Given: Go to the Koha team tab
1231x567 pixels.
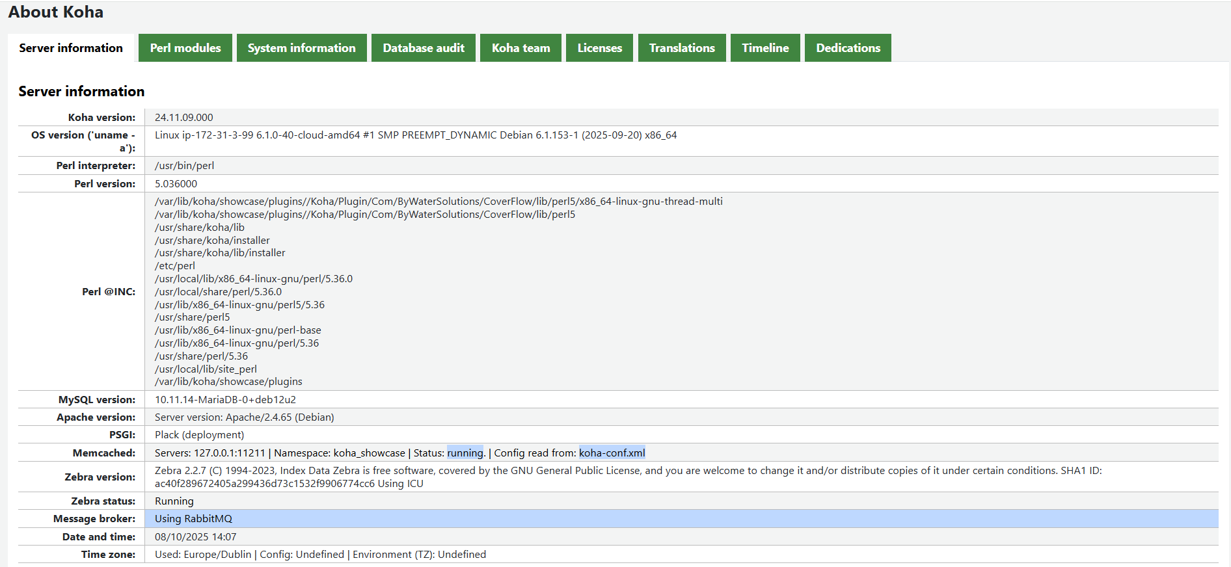Looking at the screenshot, I should 521,48.
